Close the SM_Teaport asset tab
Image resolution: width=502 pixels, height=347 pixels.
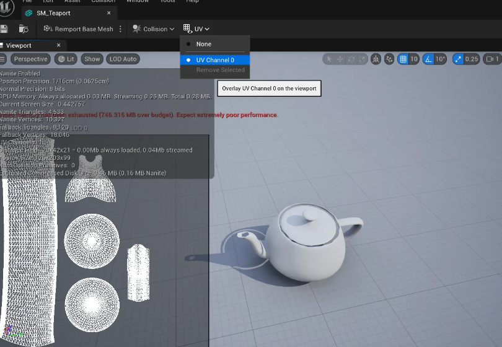pyautogui.click(x=109, y=13)
